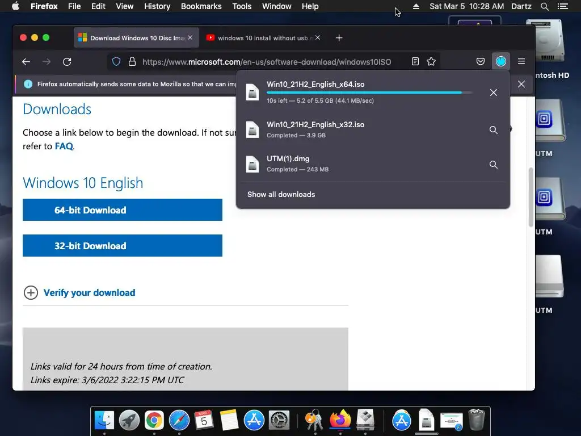Open the Macintosh HD desktop drive
This screenshot has width=581, height=436.
click(550, 49)
